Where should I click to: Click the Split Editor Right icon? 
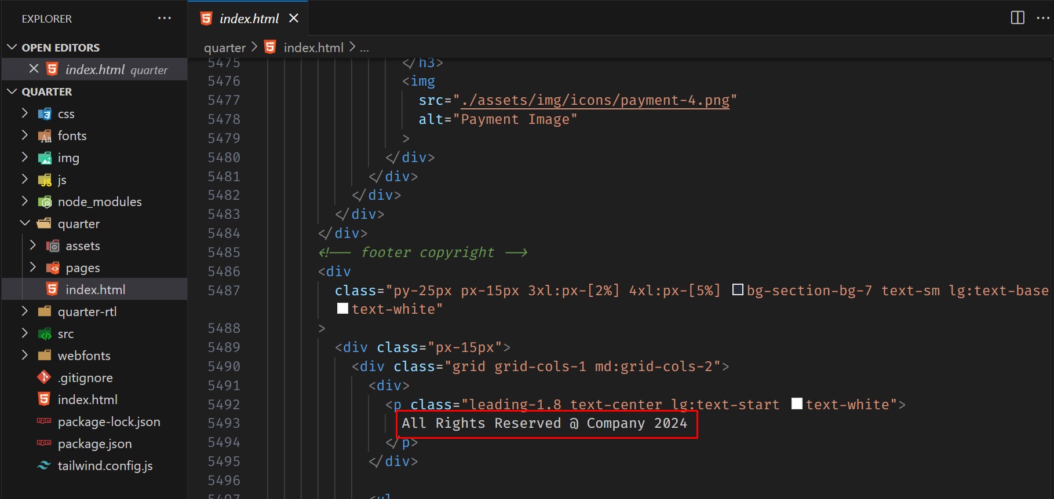(1017, 18)
